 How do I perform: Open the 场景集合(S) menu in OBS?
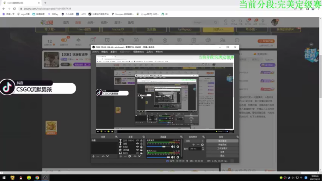138,52
